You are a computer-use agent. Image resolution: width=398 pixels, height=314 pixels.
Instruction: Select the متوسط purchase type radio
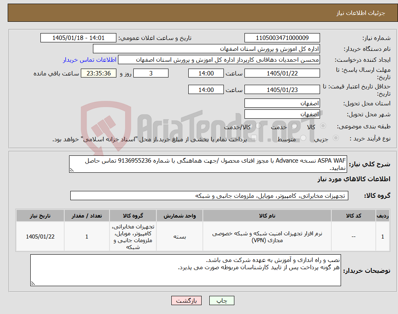[303, 138]
